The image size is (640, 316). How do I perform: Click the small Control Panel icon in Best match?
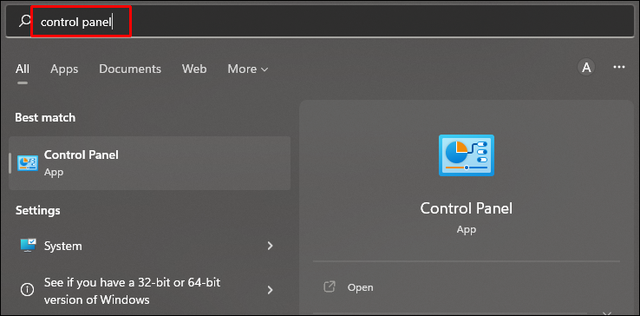[x=28, y=163]
